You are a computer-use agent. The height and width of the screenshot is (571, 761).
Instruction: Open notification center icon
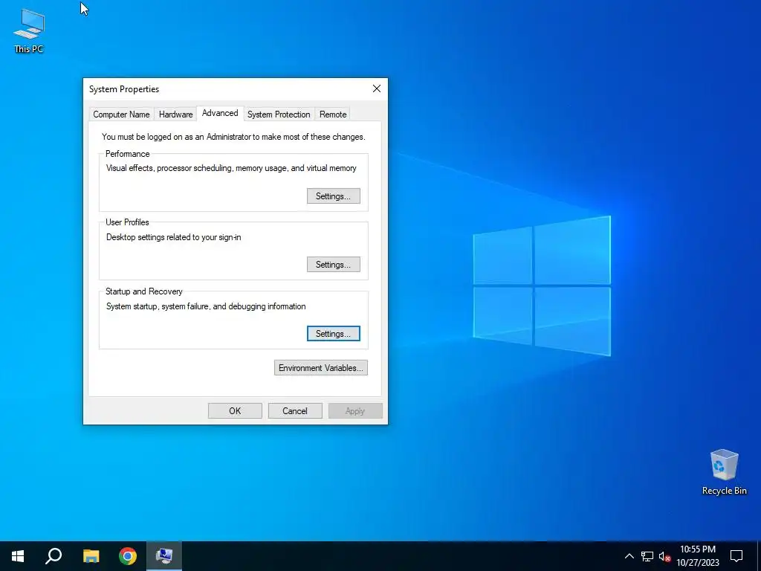pos(736,556)
